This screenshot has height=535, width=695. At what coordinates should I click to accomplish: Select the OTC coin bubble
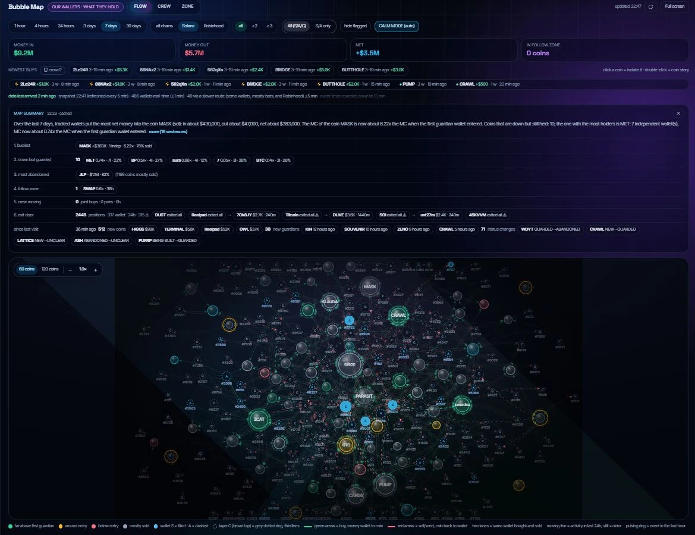click(346, 445)
